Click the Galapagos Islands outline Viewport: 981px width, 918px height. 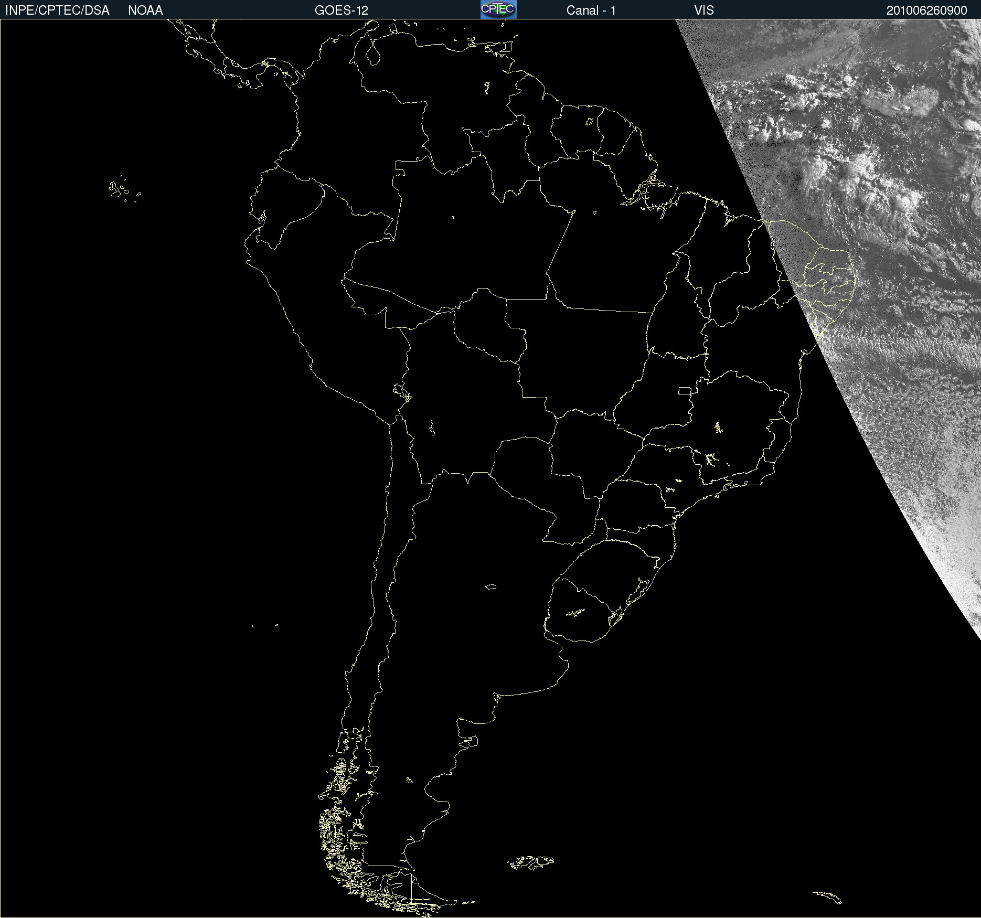125,189
